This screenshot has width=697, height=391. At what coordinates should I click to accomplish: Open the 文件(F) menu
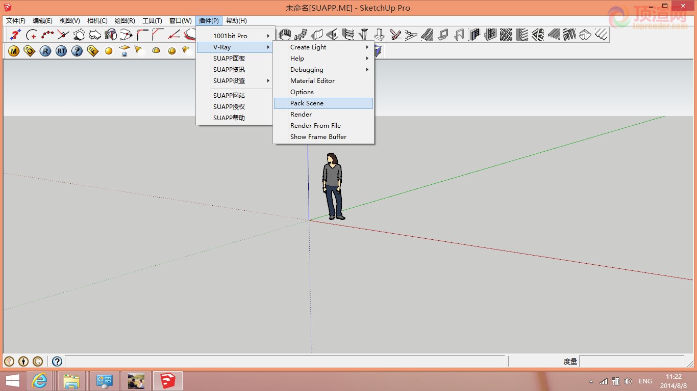tap(16, 21)
